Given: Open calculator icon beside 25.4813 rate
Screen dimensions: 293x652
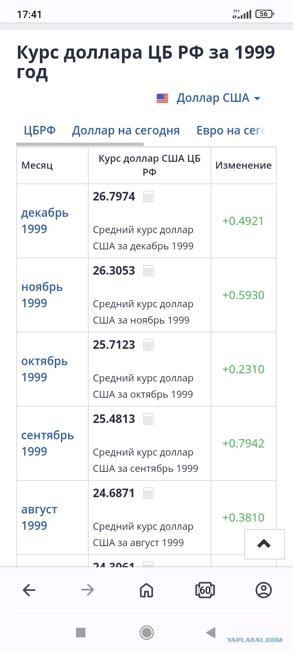Looking at the screenshot, I should tap(149, 419).
